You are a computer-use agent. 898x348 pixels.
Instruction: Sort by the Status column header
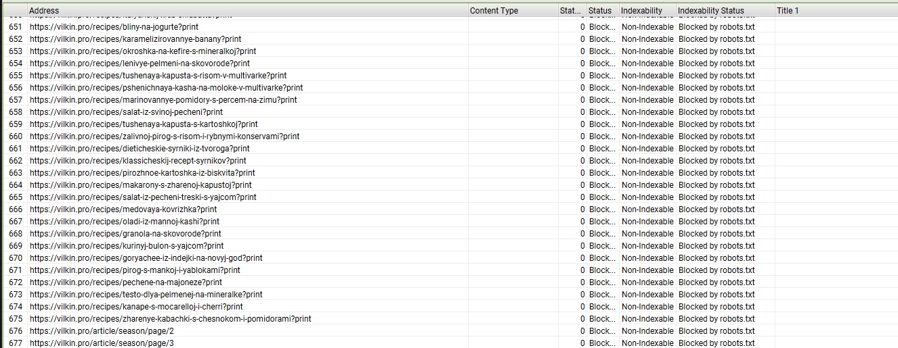point(603,10)
